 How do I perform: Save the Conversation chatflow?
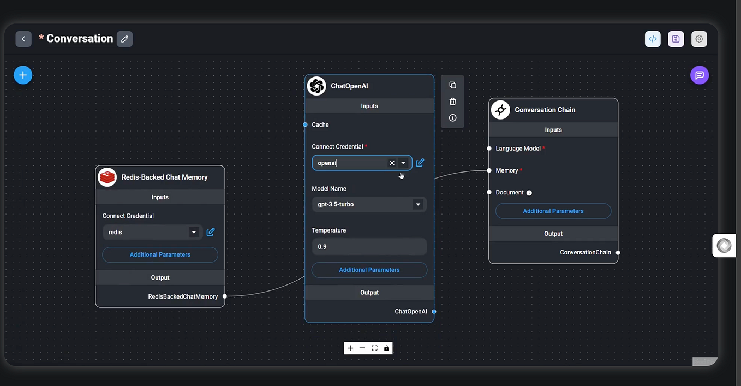coord(676,39)
